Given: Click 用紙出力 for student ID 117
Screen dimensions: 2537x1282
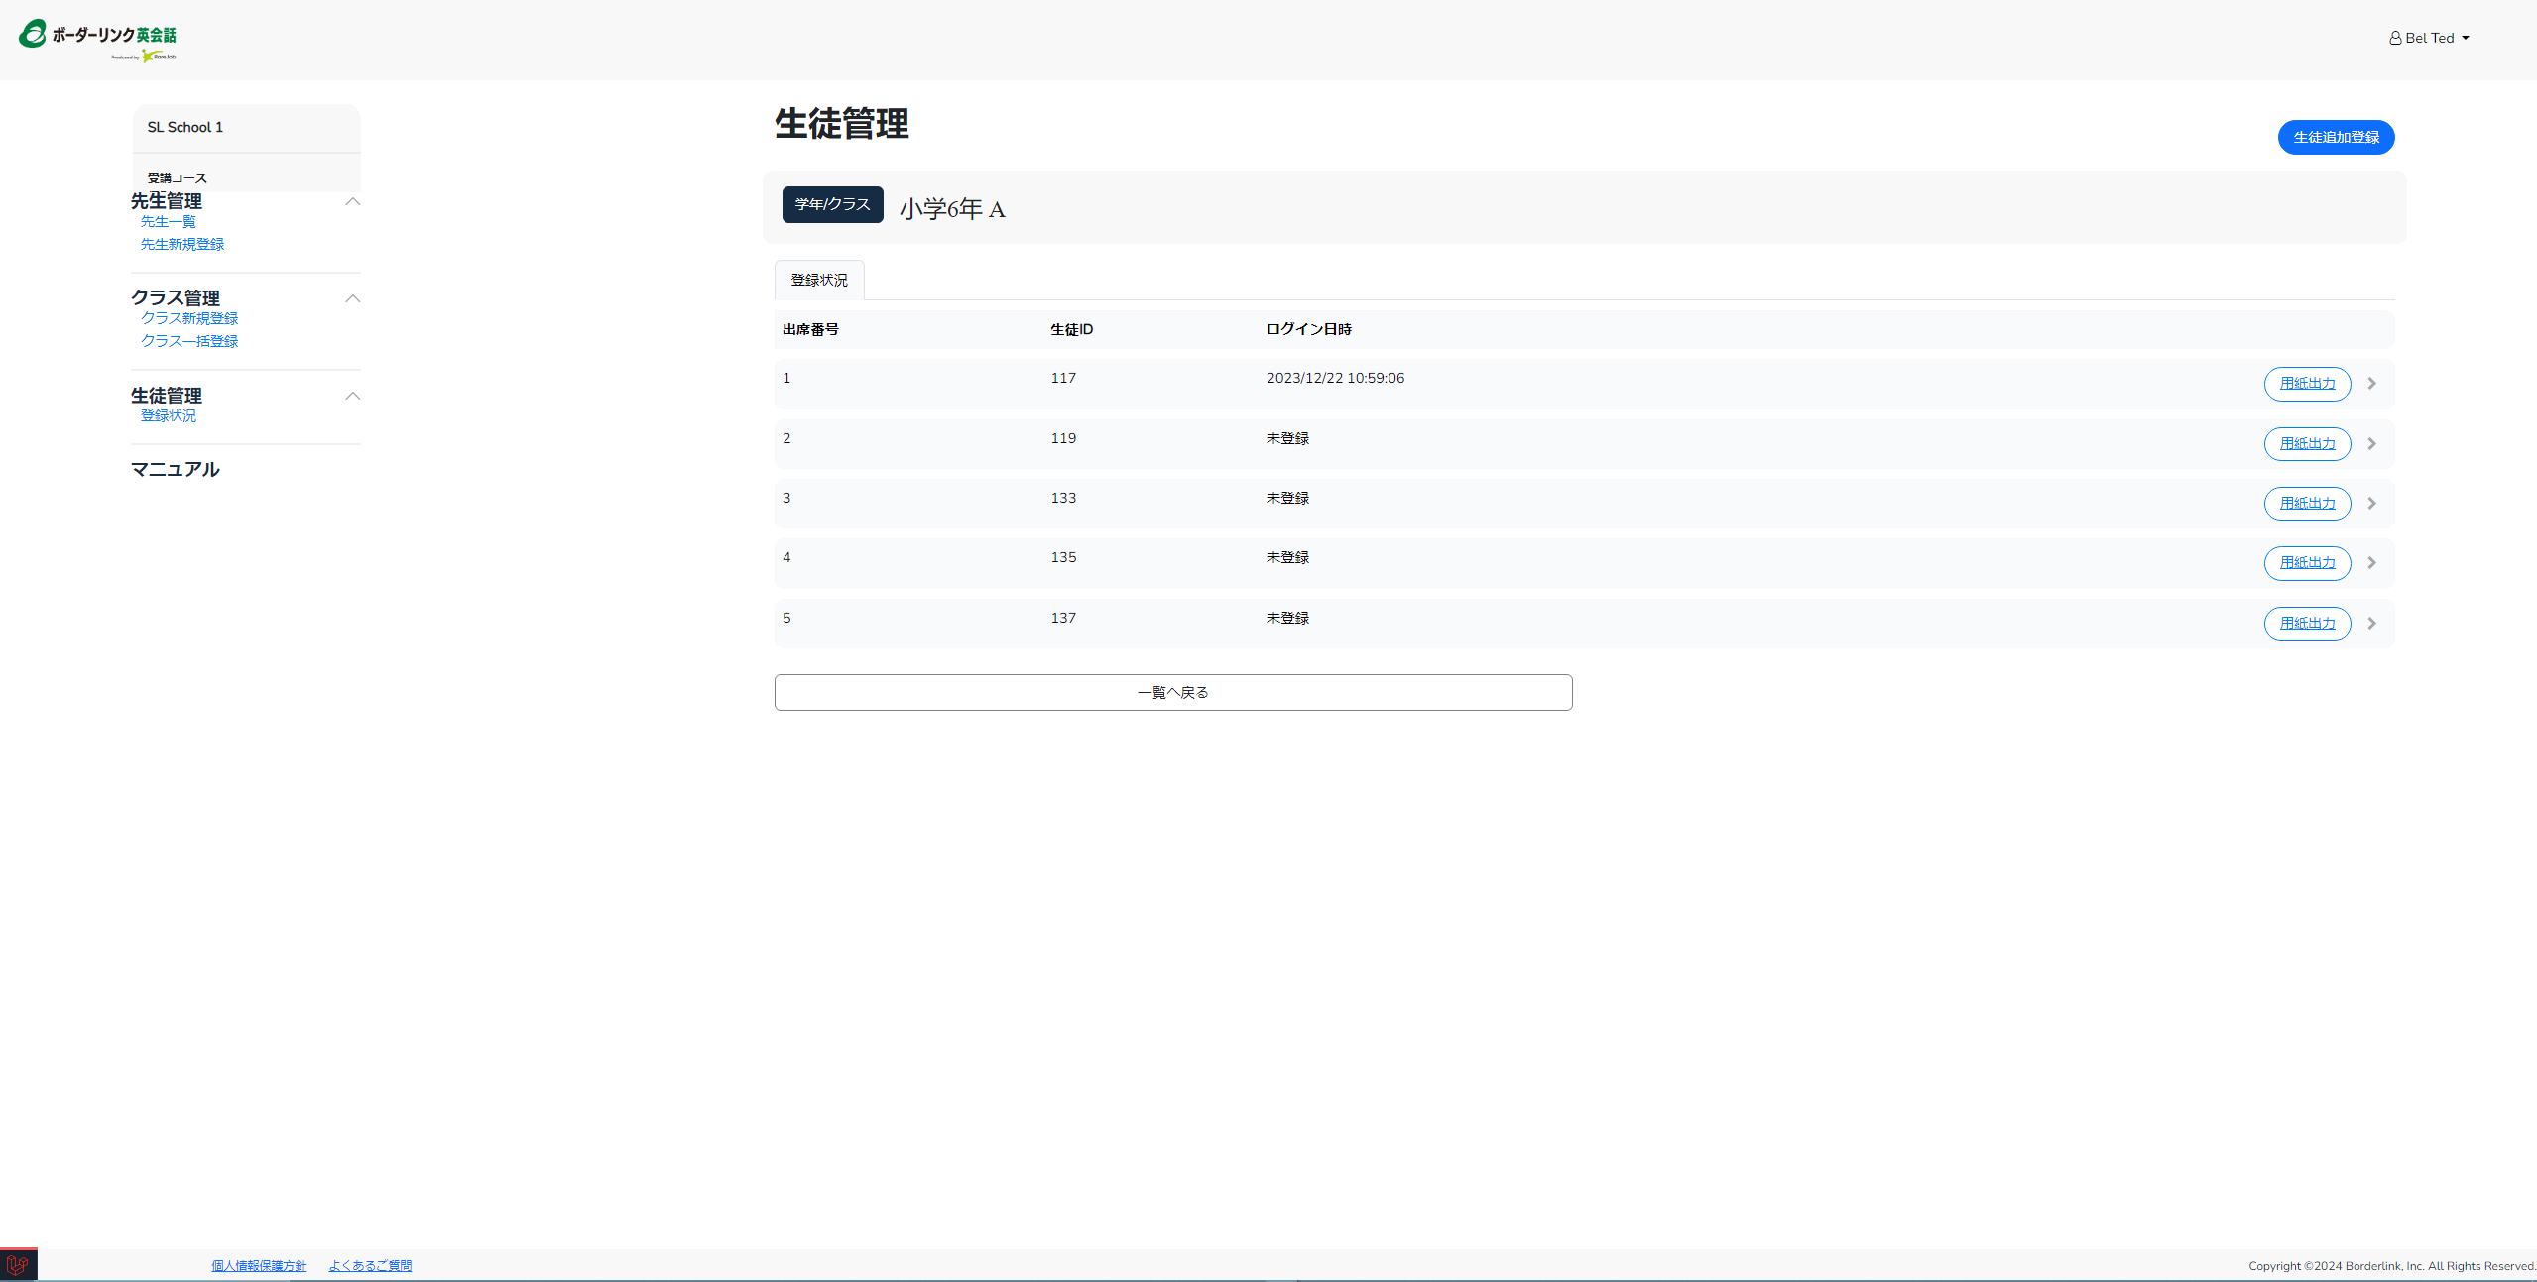Looking at the screenshot, I should [2307, 384].
